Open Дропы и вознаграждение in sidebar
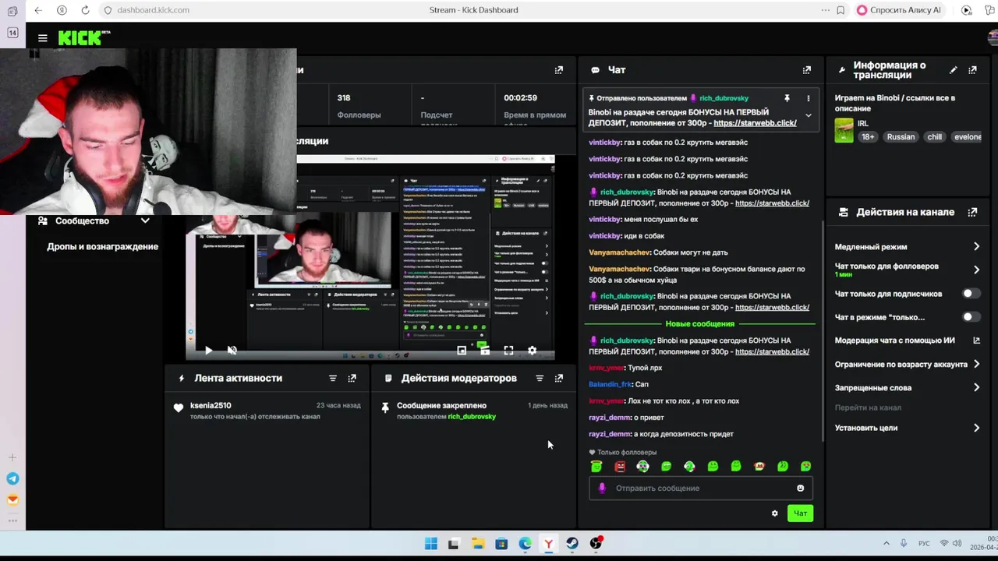Viewport: 998px width, 561px height. pos(102,247)
